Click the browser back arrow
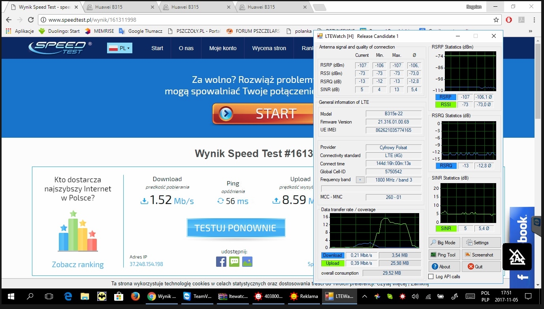 8,20
